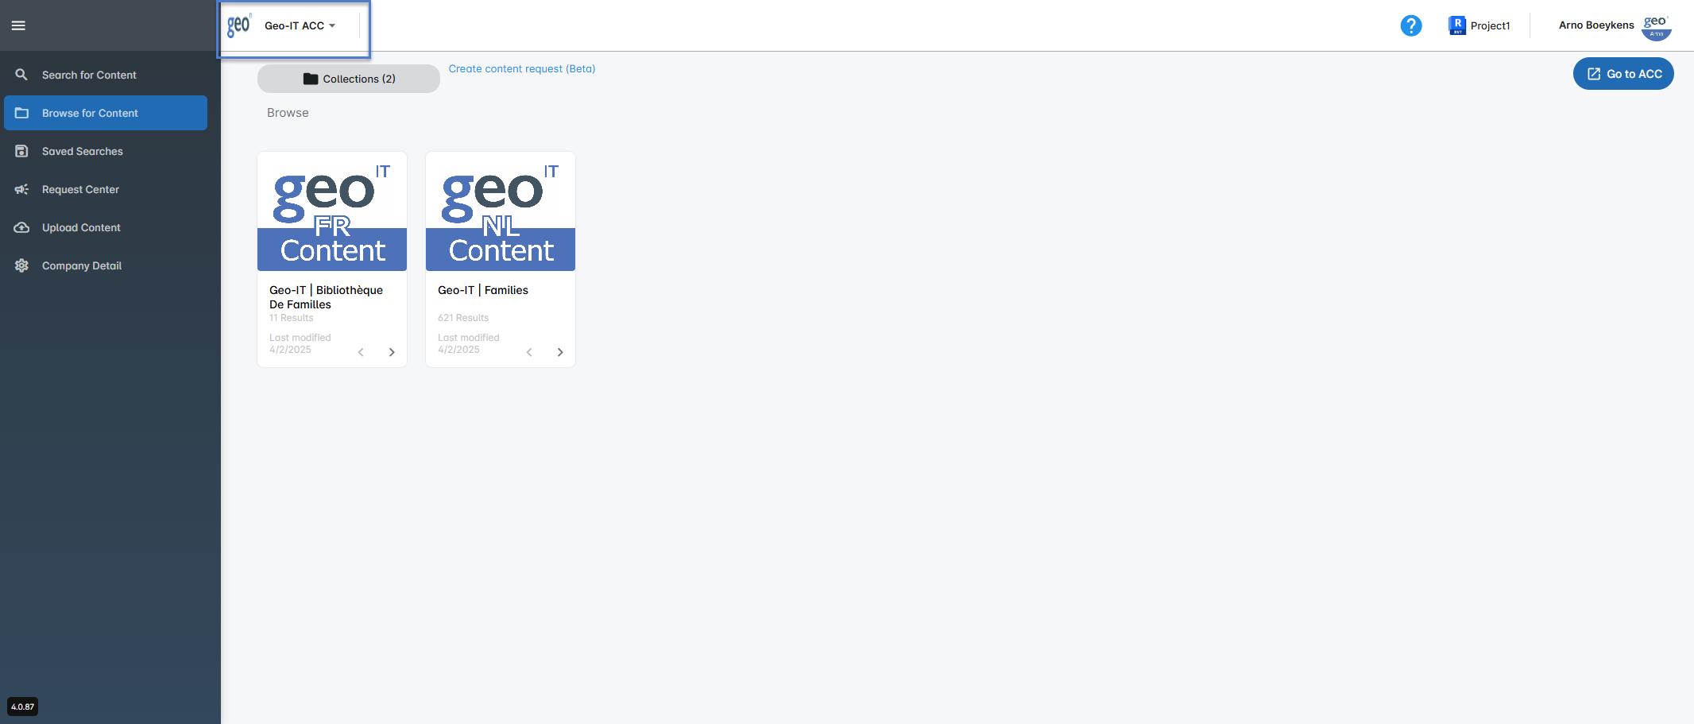Image resolution: width=1694 pixels, height=724 pixels.
Task: Open Create content request (Beta) link
Action: point(521,69)
